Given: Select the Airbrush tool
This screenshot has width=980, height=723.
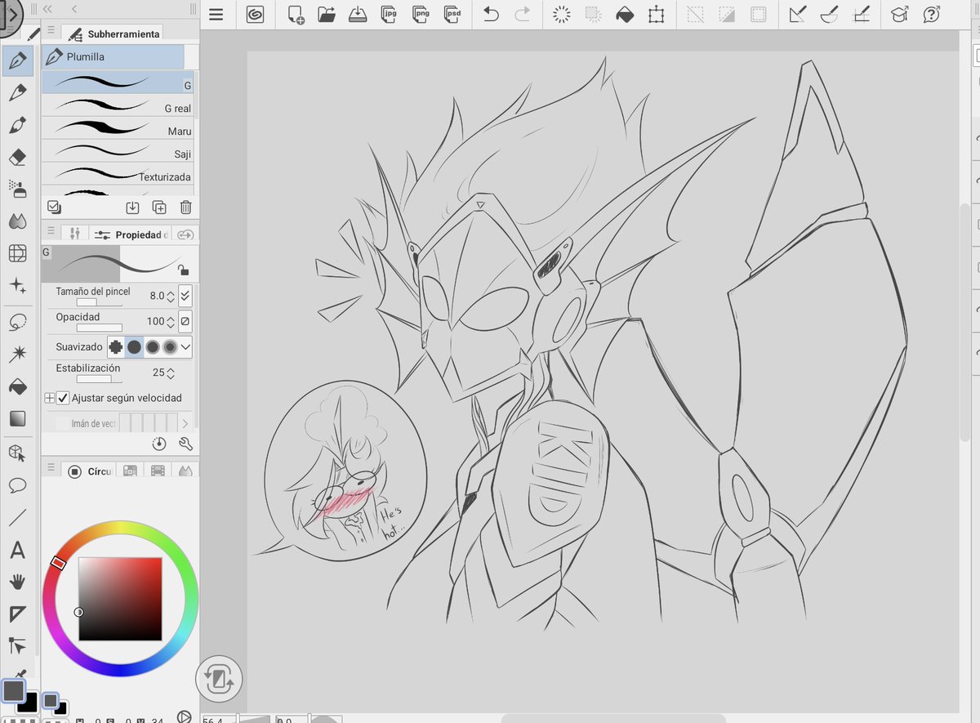Looking at the screenshot, I should pos(17,189).
